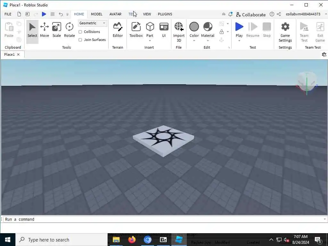
Task: Open the Toolbox panel
Action: click(x=136, y=30)
